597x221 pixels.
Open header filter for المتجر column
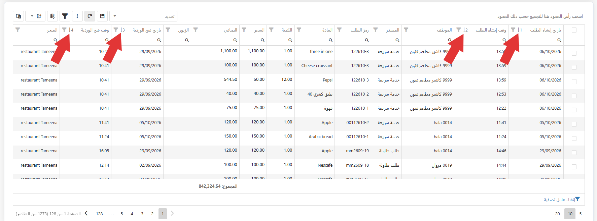(x=18, y=30)
